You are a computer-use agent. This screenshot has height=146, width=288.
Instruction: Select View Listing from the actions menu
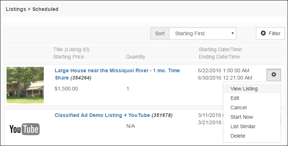244,89
